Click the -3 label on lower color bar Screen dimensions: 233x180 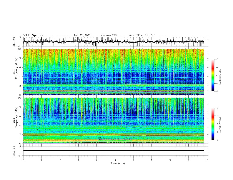[x=217, y=108]
